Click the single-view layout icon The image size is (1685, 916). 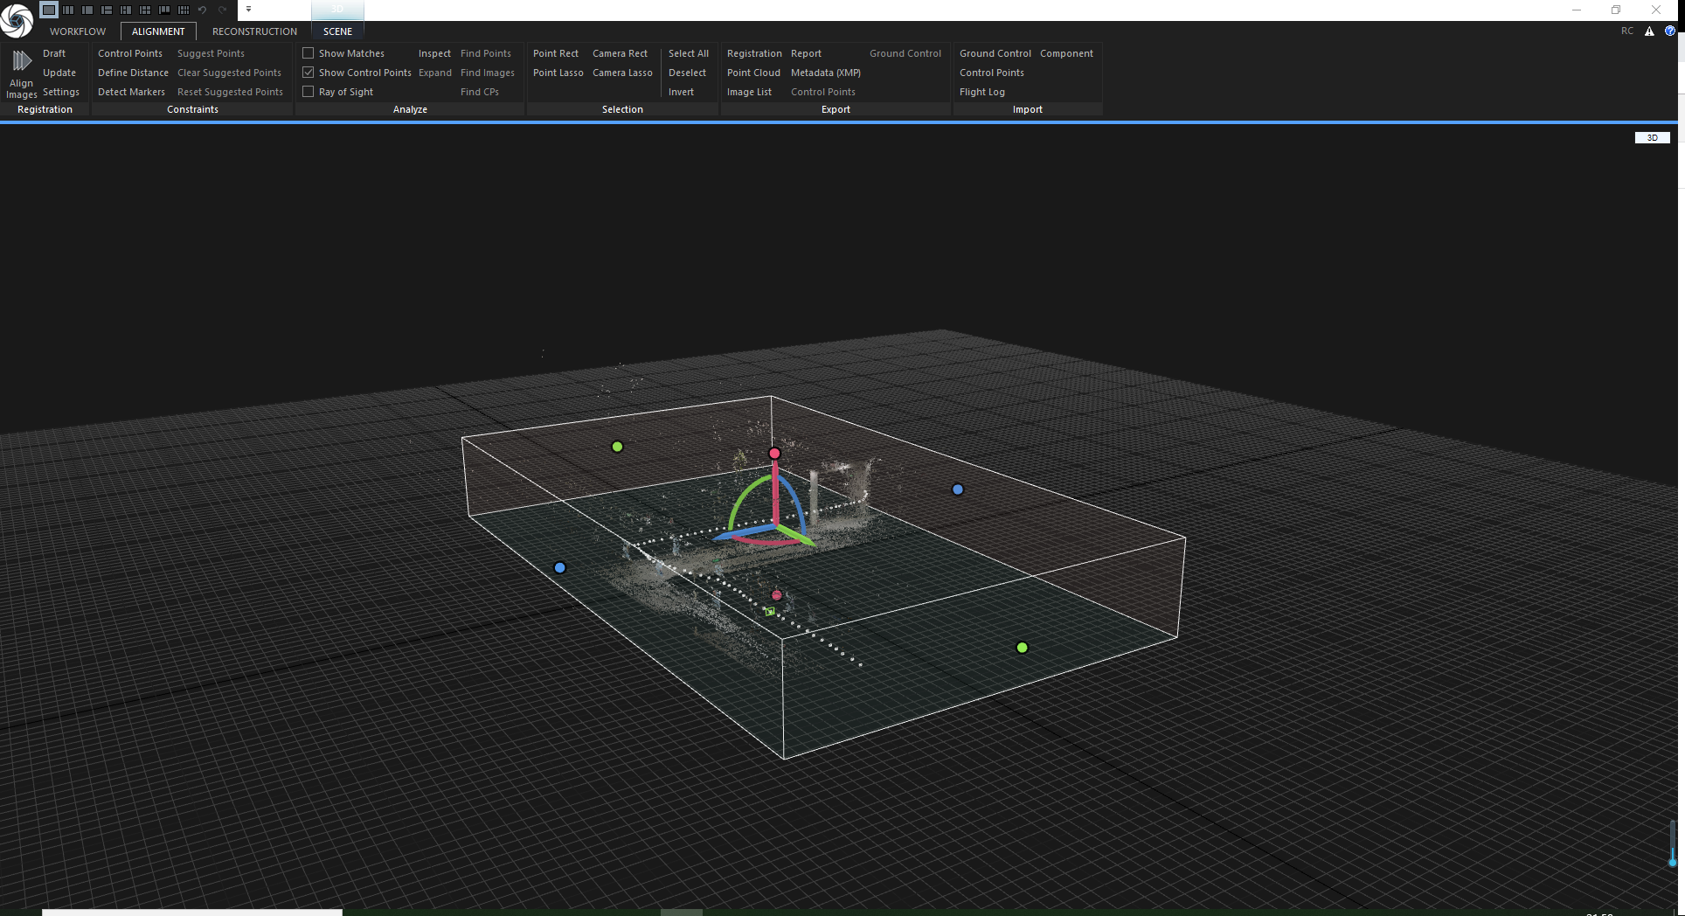pyautogui.click(x=48, y=10)
